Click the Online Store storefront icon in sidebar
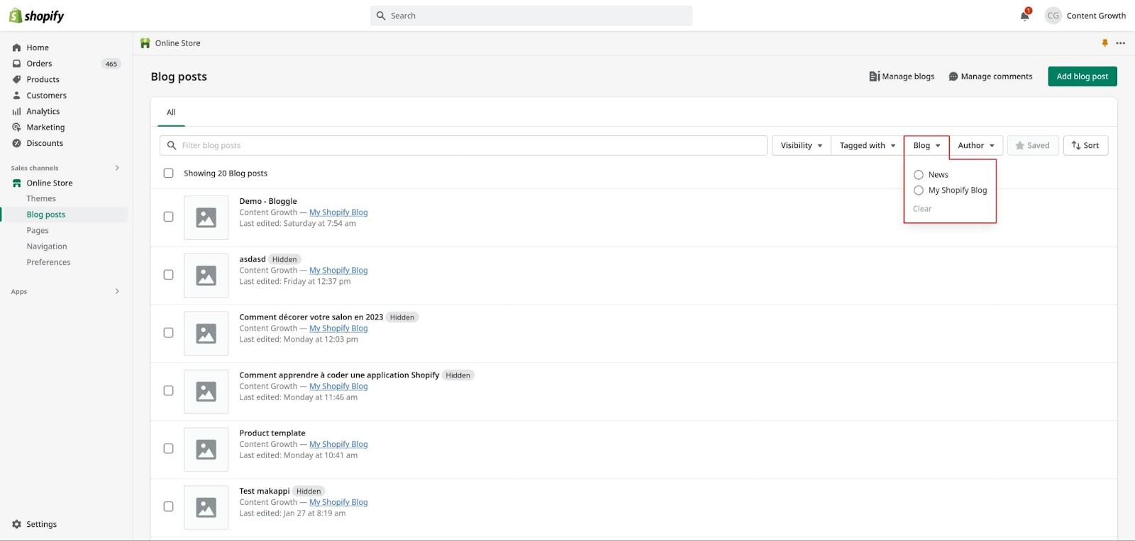The image size is (1135, 541). [16, 183]
